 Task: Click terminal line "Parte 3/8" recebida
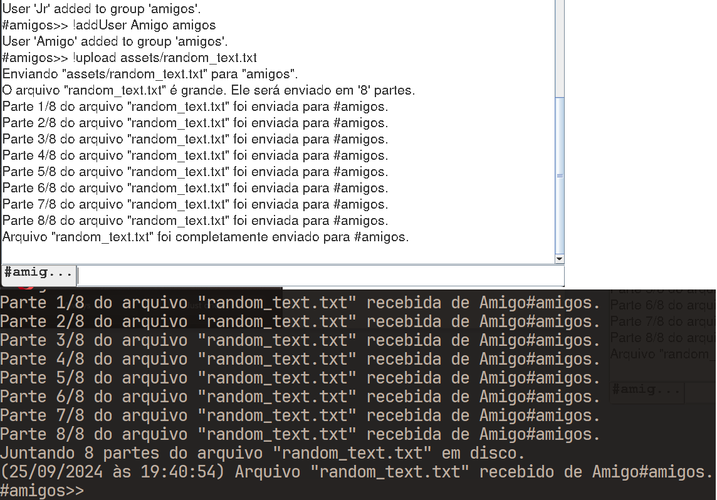[300, 340]
